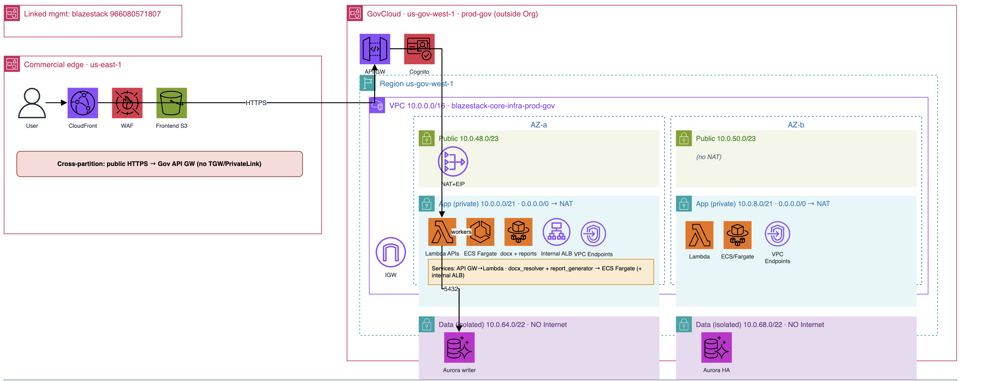
Task: Click the Linked mgmt account group icon
Action: tap(12, 13)
